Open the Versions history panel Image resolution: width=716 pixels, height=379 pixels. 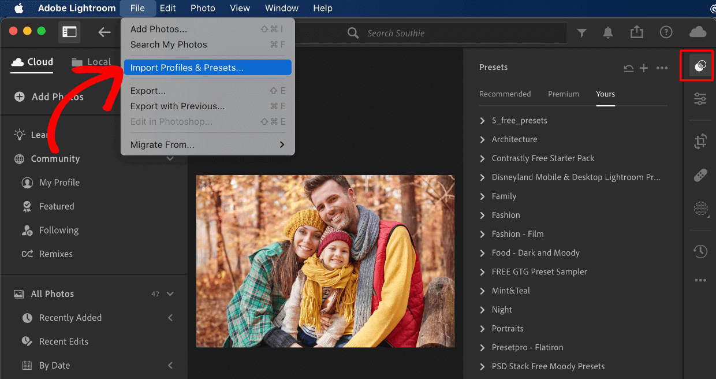point(700,251)
